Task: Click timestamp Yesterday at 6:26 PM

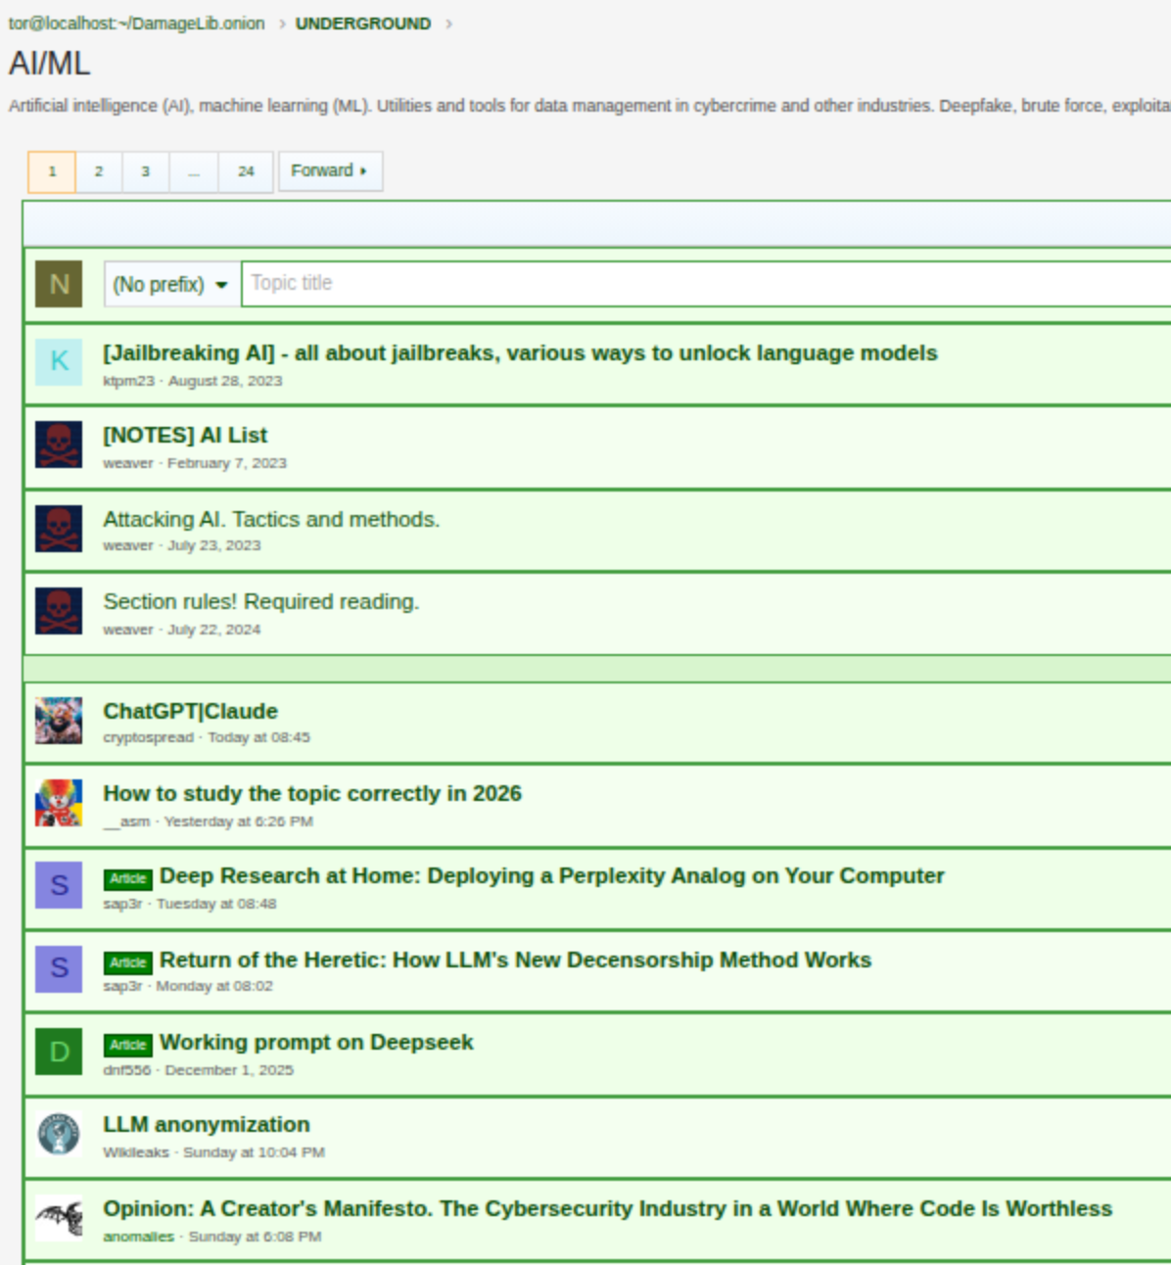Action: (238, 821)
